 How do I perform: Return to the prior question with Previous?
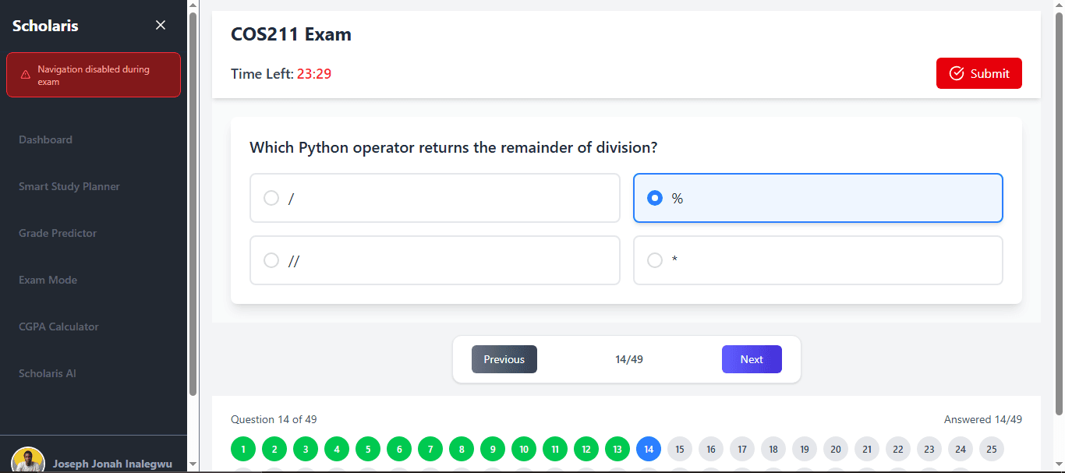(504, 359)
